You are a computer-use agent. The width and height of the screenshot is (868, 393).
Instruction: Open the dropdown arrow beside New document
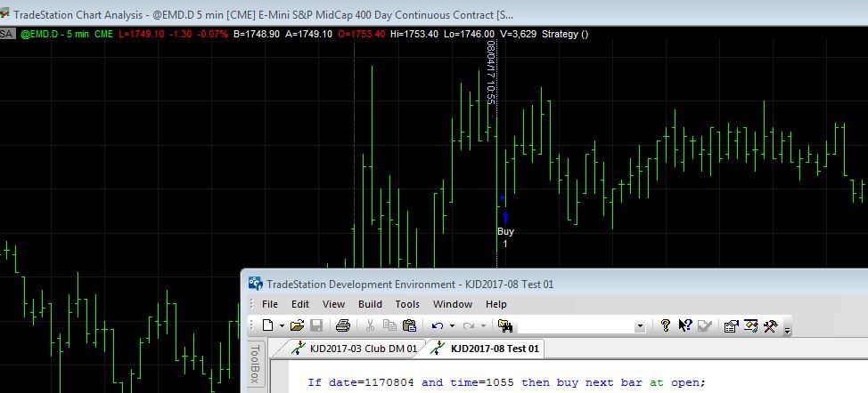[282, 325]
